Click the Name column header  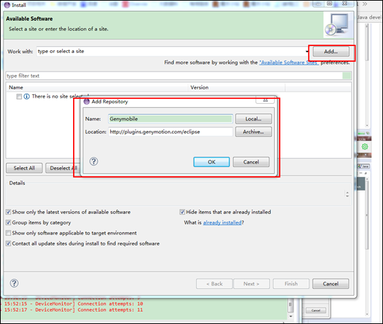pyautogui.click(x=16, y=87)
